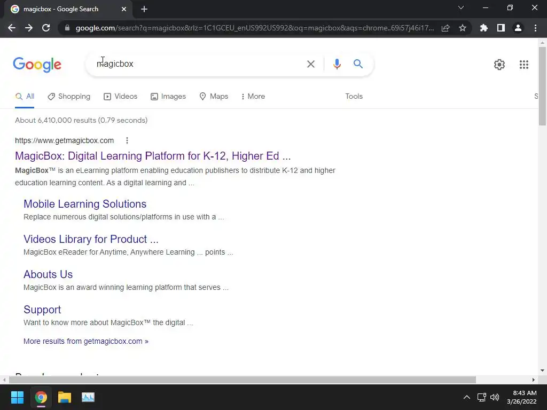
Task: Switch to the Shopping tab
Action: click(x=69, y=97)
